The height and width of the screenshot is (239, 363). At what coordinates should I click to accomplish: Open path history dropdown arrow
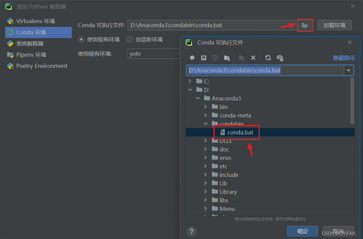tap(349, 70)
